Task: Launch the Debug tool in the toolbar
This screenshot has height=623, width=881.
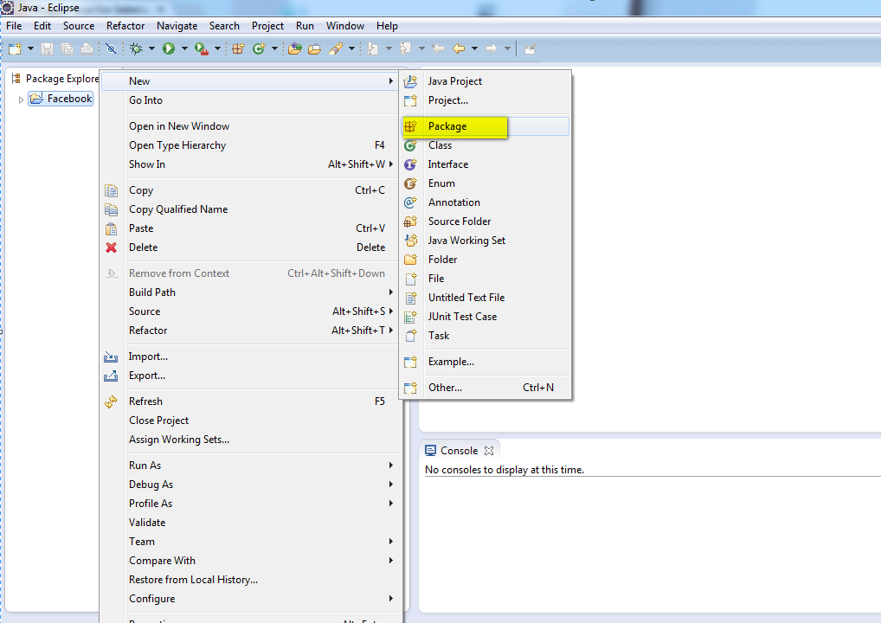Action: tap(136, 48)
